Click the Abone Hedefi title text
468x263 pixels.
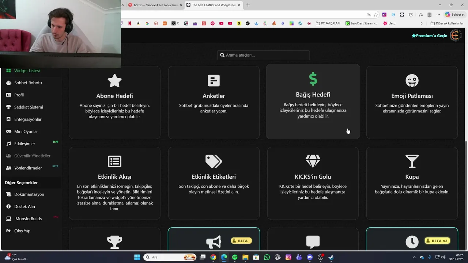(114, 96)
